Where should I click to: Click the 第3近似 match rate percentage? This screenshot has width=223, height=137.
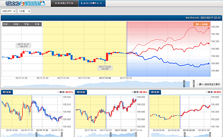[217, 92]
